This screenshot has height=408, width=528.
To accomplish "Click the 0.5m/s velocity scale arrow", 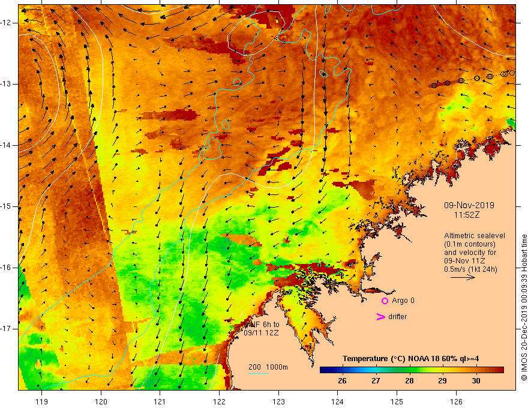I will tap(463, 277).
